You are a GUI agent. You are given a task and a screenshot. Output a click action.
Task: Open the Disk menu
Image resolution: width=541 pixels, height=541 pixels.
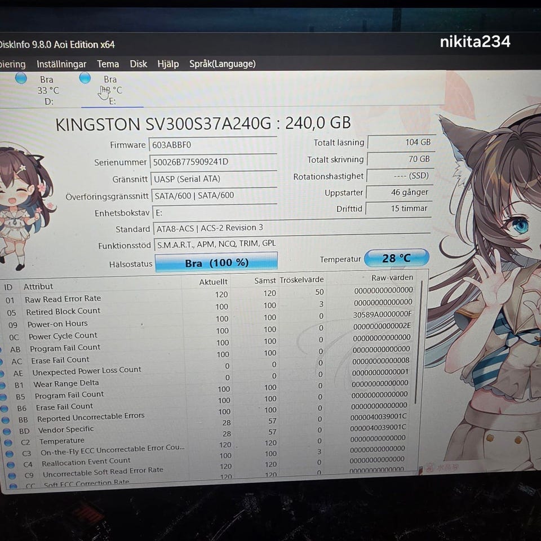(x=139, y=64)
